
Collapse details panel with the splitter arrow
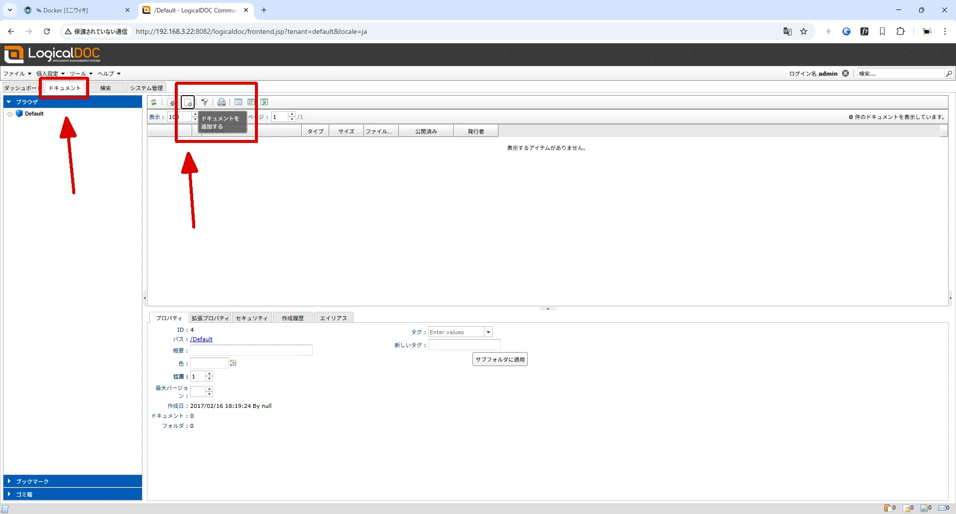point(548,308)
